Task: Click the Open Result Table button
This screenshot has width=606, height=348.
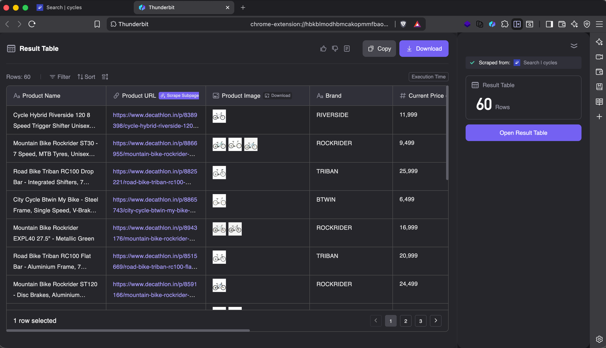Action: pyautogui.click(x=523, y=133)
